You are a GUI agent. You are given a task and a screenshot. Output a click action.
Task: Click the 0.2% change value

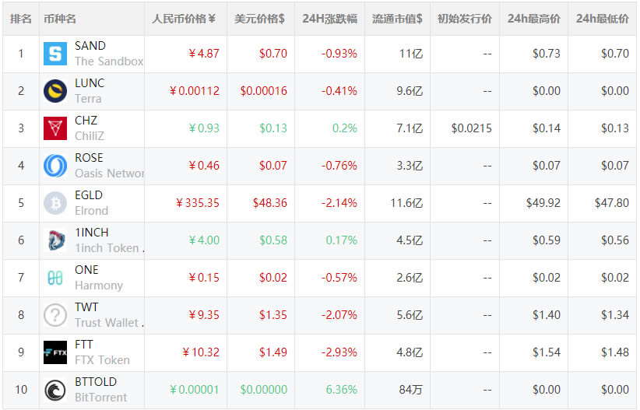(x=344, y=128)
